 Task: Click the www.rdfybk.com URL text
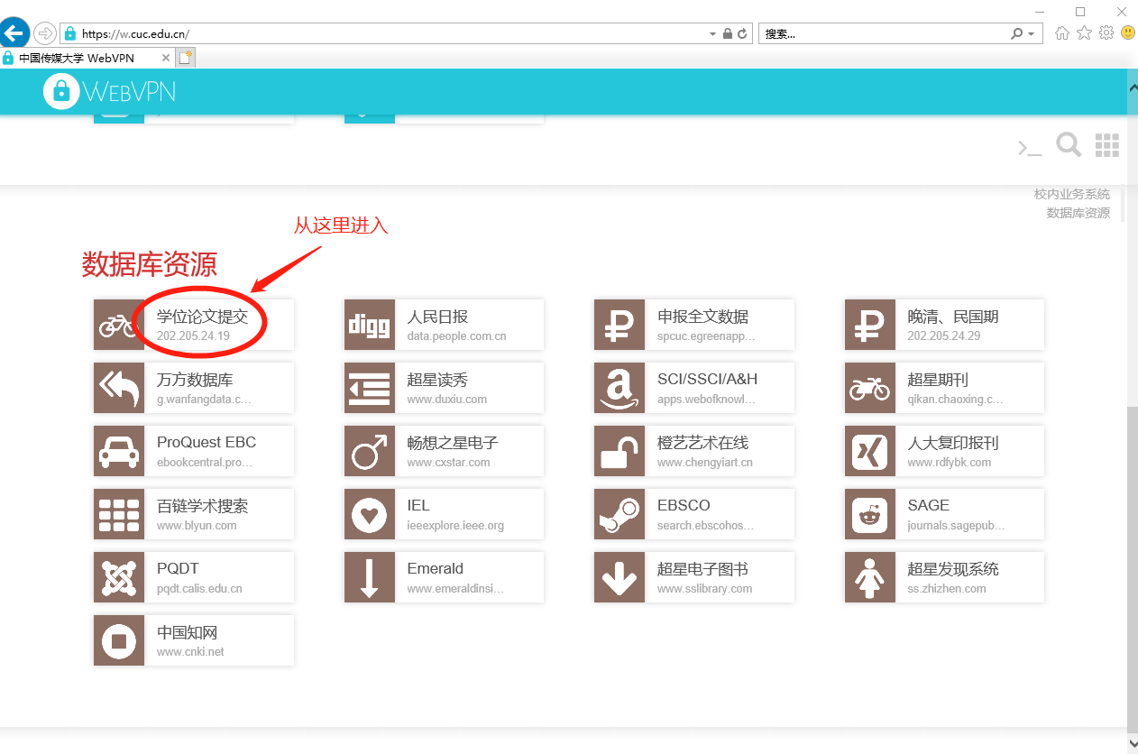tap(949, 463)
